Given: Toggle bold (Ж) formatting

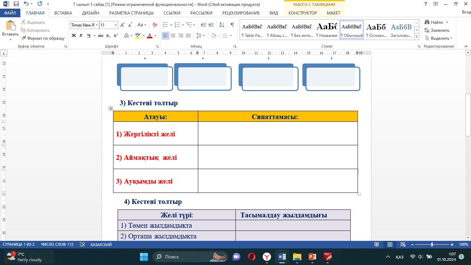Looking at the screenshot, I should [74, 36].
